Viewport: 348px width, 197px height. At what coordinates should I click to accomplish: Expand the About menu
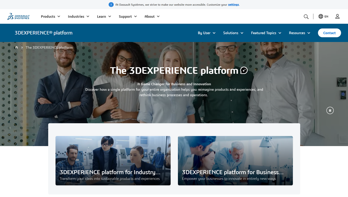152,16
